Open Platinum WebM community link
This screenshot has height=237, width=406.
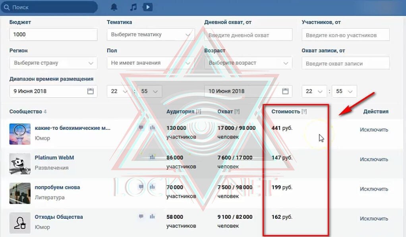[54, 157]
